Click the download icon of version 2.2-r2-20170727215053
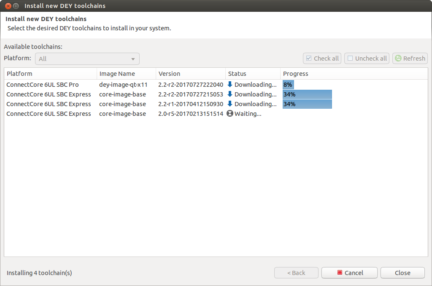Image resolution: width=432 pixels, height=286 pixels. click(x=230, y=94)
